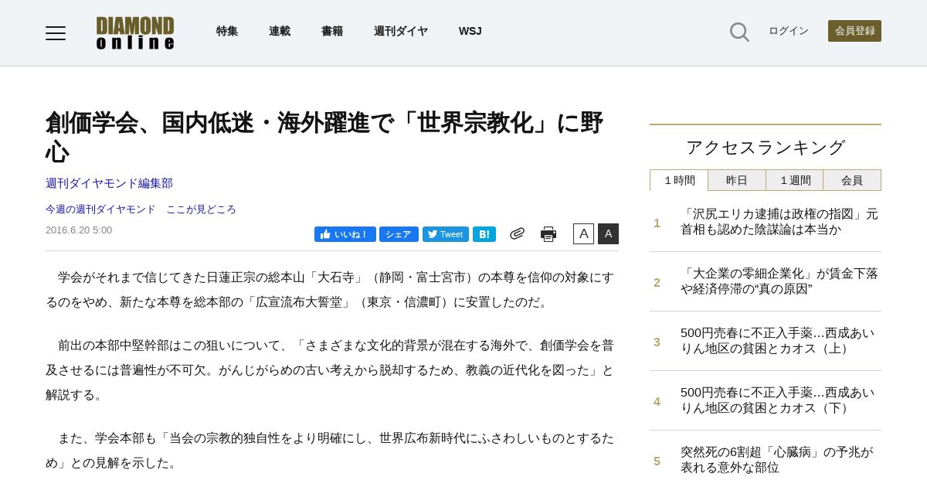Image resolution: width=927 pixels, height=487 pixels.
Task: Open ranking article あいりん地区 (上)
Action: 778,341
